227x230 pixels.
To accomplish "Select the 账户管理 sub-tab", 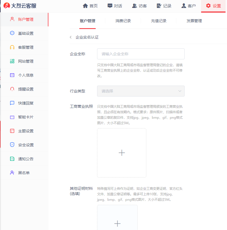I will (x=88, y=21).
